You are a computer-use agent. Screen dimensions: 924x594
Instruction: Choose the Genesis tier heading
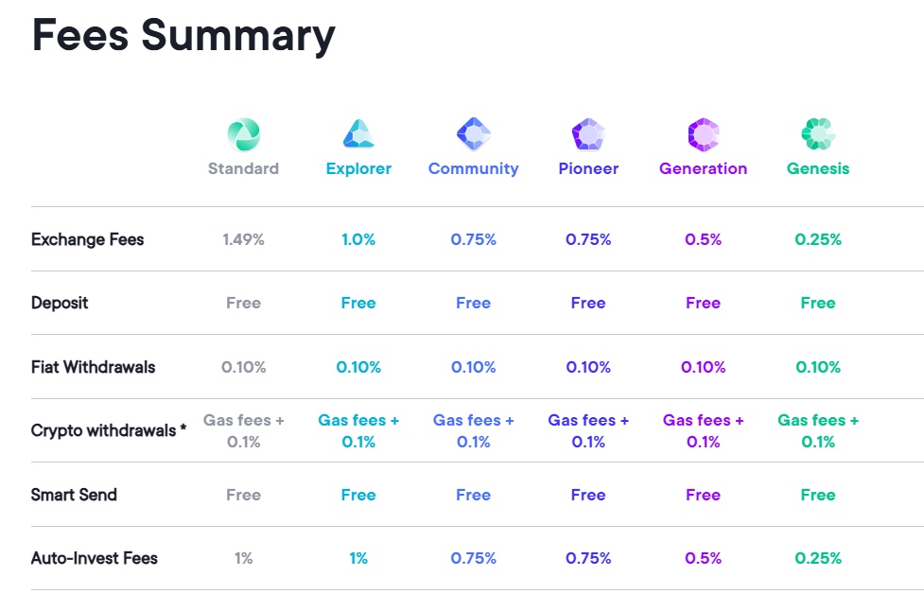coord(818,168)
